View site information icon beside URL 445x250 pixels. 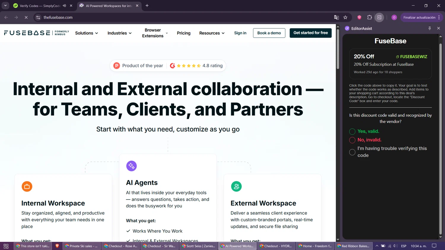38,17
